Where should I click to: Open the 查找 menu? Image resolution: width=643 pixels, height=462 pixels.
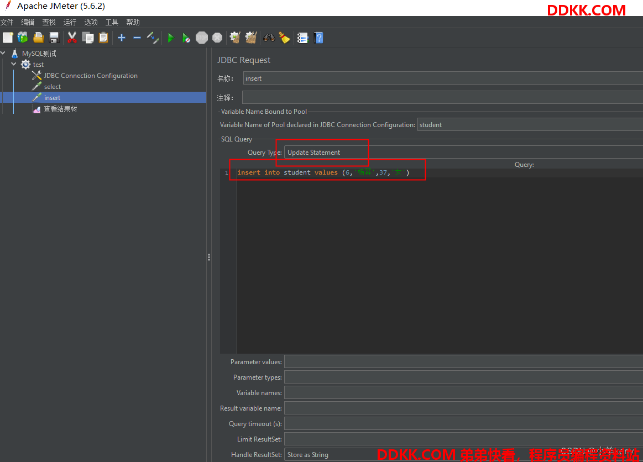click(49, 22)
